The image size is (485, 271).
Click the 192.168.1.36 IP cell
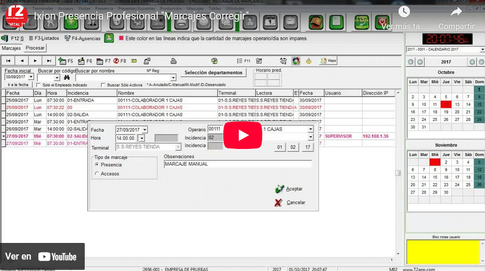(378, 136)
